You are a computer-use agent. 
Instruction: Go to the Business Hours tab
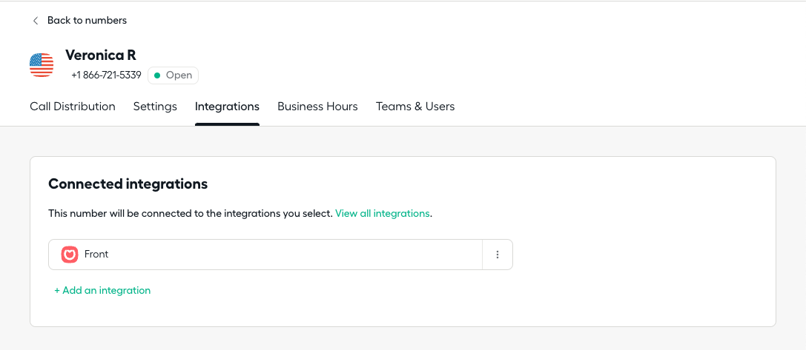(x=317, y=107)
